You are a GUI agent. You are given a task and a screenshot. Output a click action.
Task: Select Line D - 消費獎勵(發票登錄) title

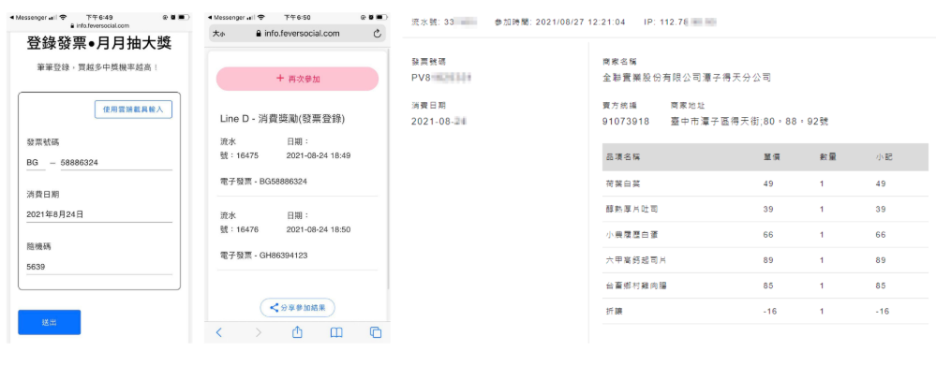coord(282,119)
